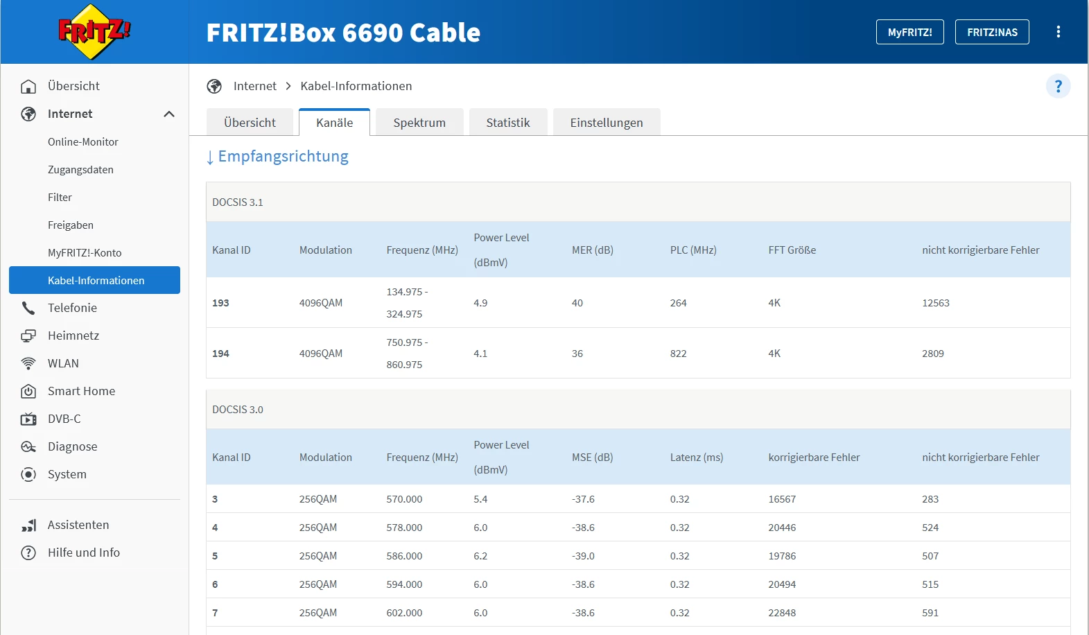
Task: Click the -39.0 MSE value
Action: (x=583, y=556)
